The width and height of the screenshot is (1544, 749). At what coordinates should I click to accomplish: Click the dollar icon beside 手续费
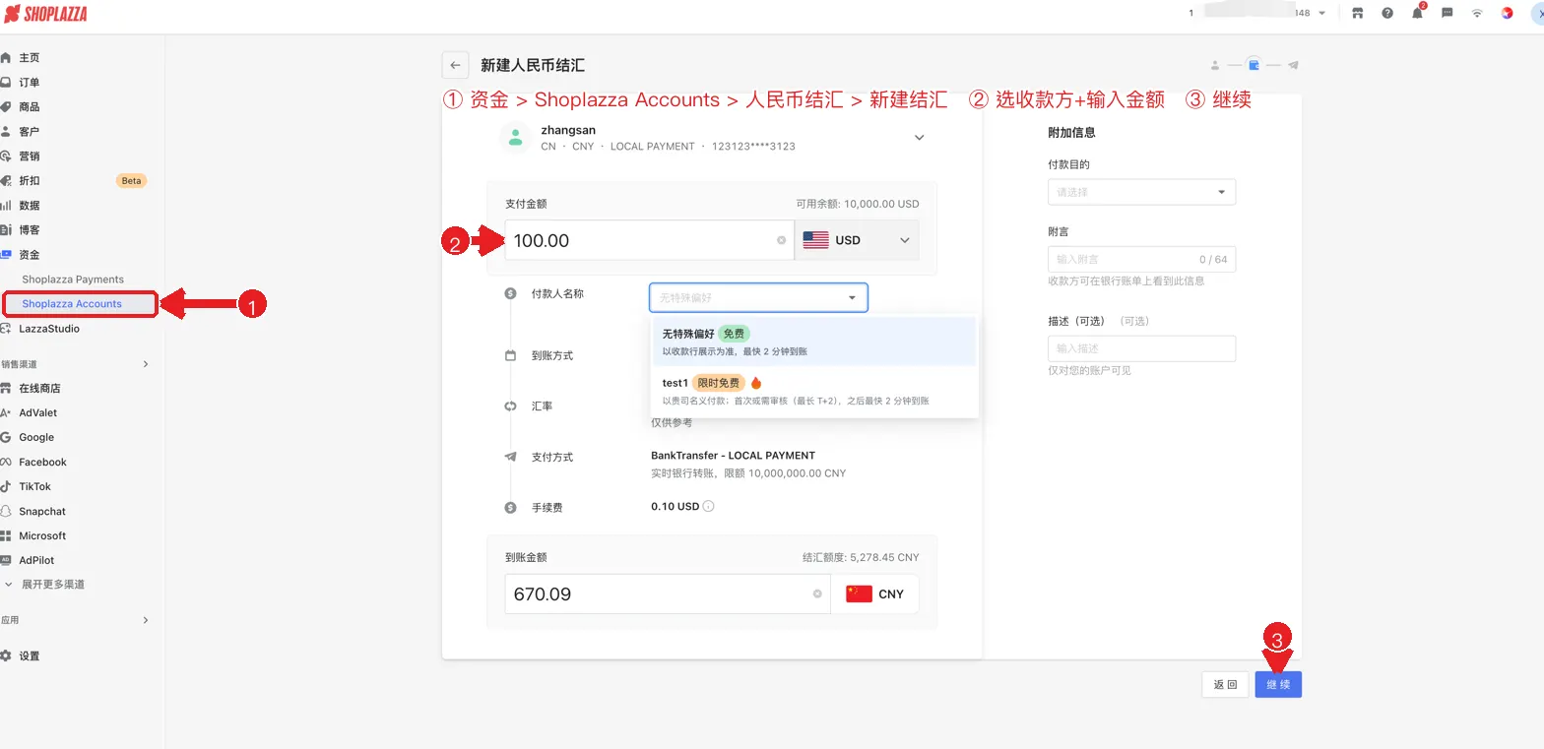510,508
